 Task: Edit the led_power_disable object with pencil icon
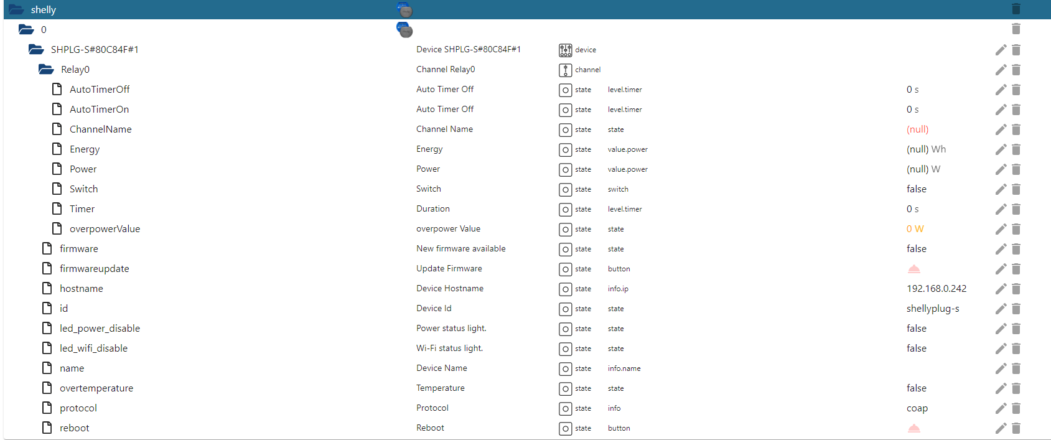pyautogui.click(x=1001, y=329)
